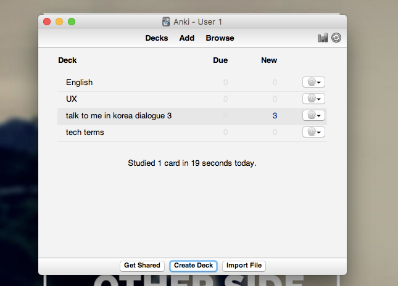Viewport: 398px width, 286px height.
Task: Minimize Anki with the yellow button
Action: pos(59,22)
